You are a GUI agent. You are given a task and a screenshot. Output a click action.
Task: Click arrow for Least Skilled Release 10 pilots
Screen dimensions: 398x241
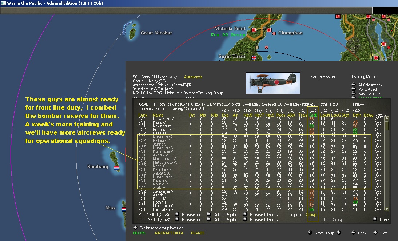point(245,219)
